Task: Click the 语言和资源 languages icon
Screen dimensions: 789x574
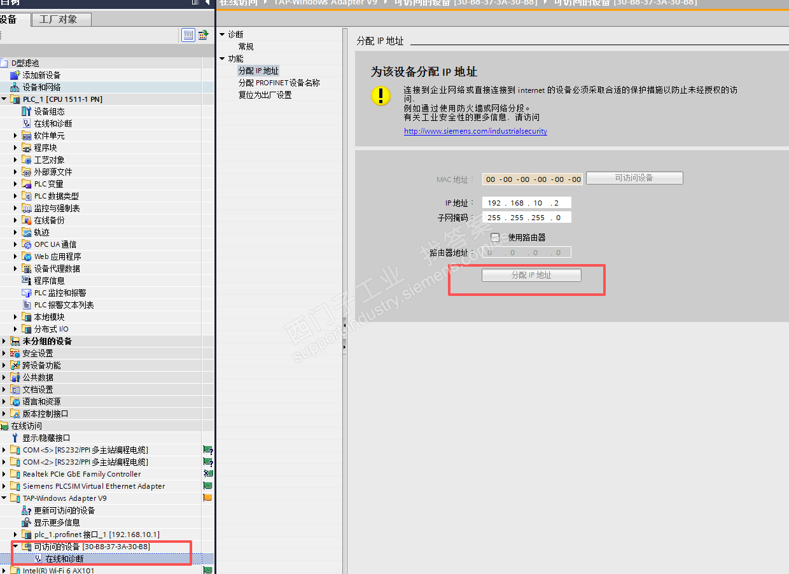Action: (x=15, y=402)
